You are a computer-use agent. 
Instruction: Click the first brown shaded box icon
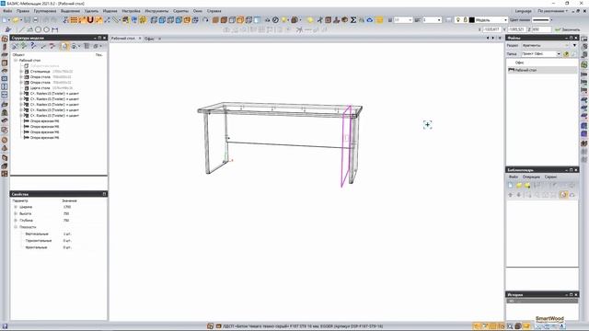[215, 20]
